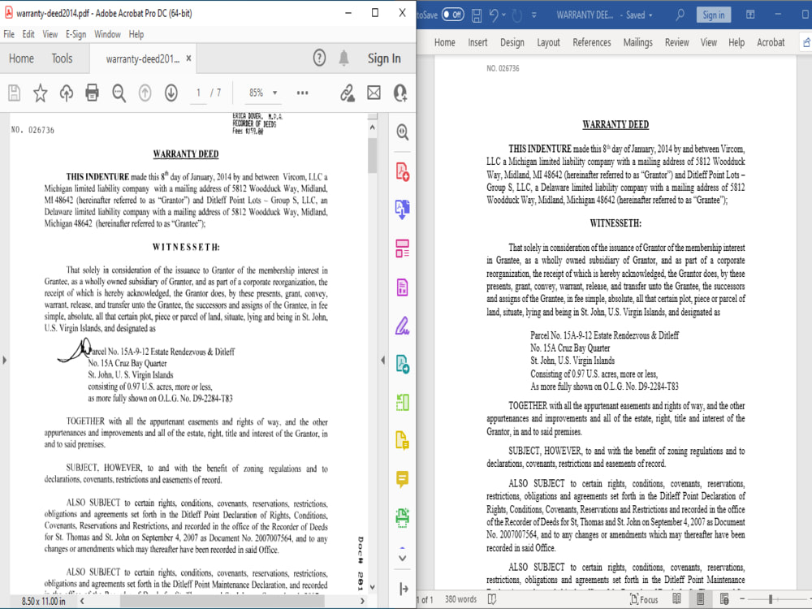This screenshot has height=609, width=812.
Task: Open Acrobat Help question mark icon
Action: (x=319, y=58)
